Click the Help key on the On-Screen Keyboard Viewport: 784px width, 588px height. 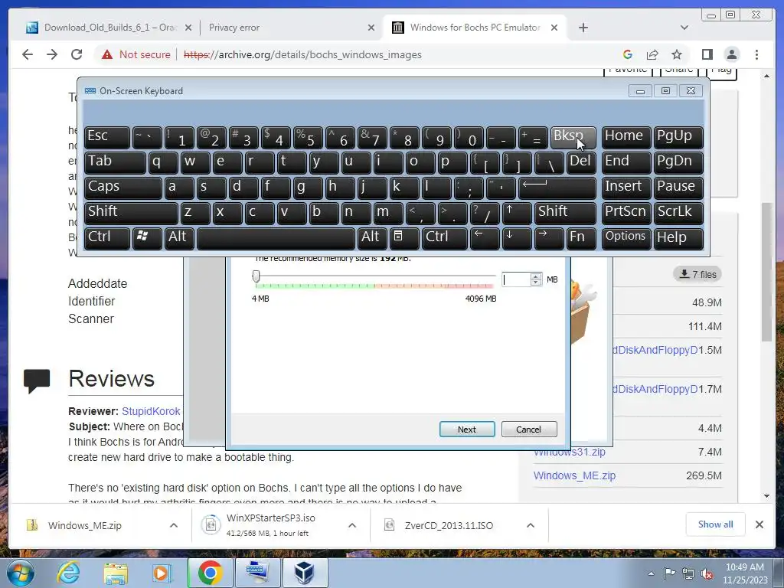tap(678, 237)
